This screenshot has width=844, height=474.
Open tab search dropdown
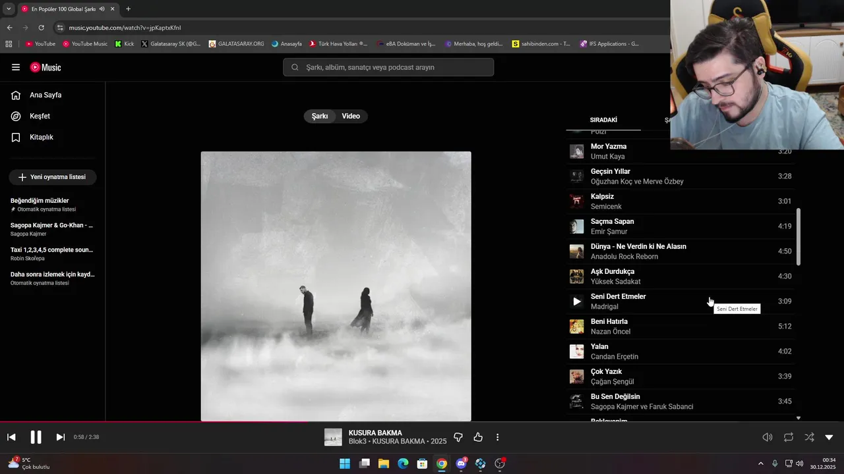[9, 9]
